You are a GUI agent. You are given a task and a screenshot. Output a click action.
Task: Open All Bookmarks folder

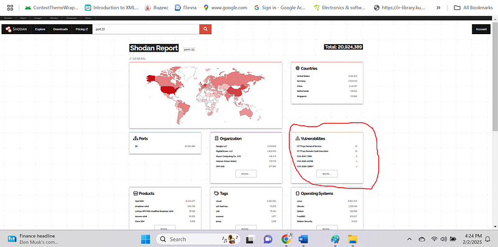tap(472, 7)
